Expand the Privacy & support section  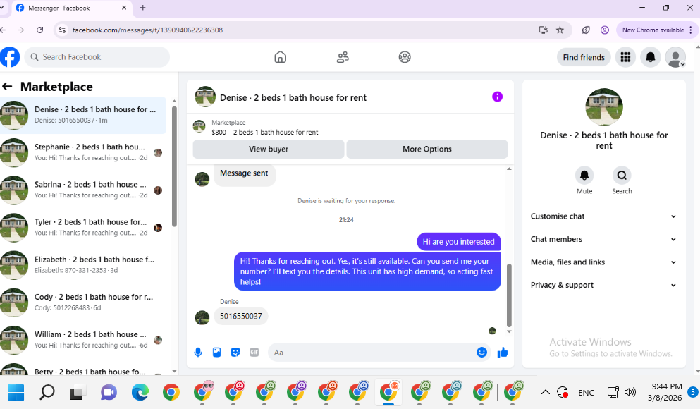click(603, 285)
